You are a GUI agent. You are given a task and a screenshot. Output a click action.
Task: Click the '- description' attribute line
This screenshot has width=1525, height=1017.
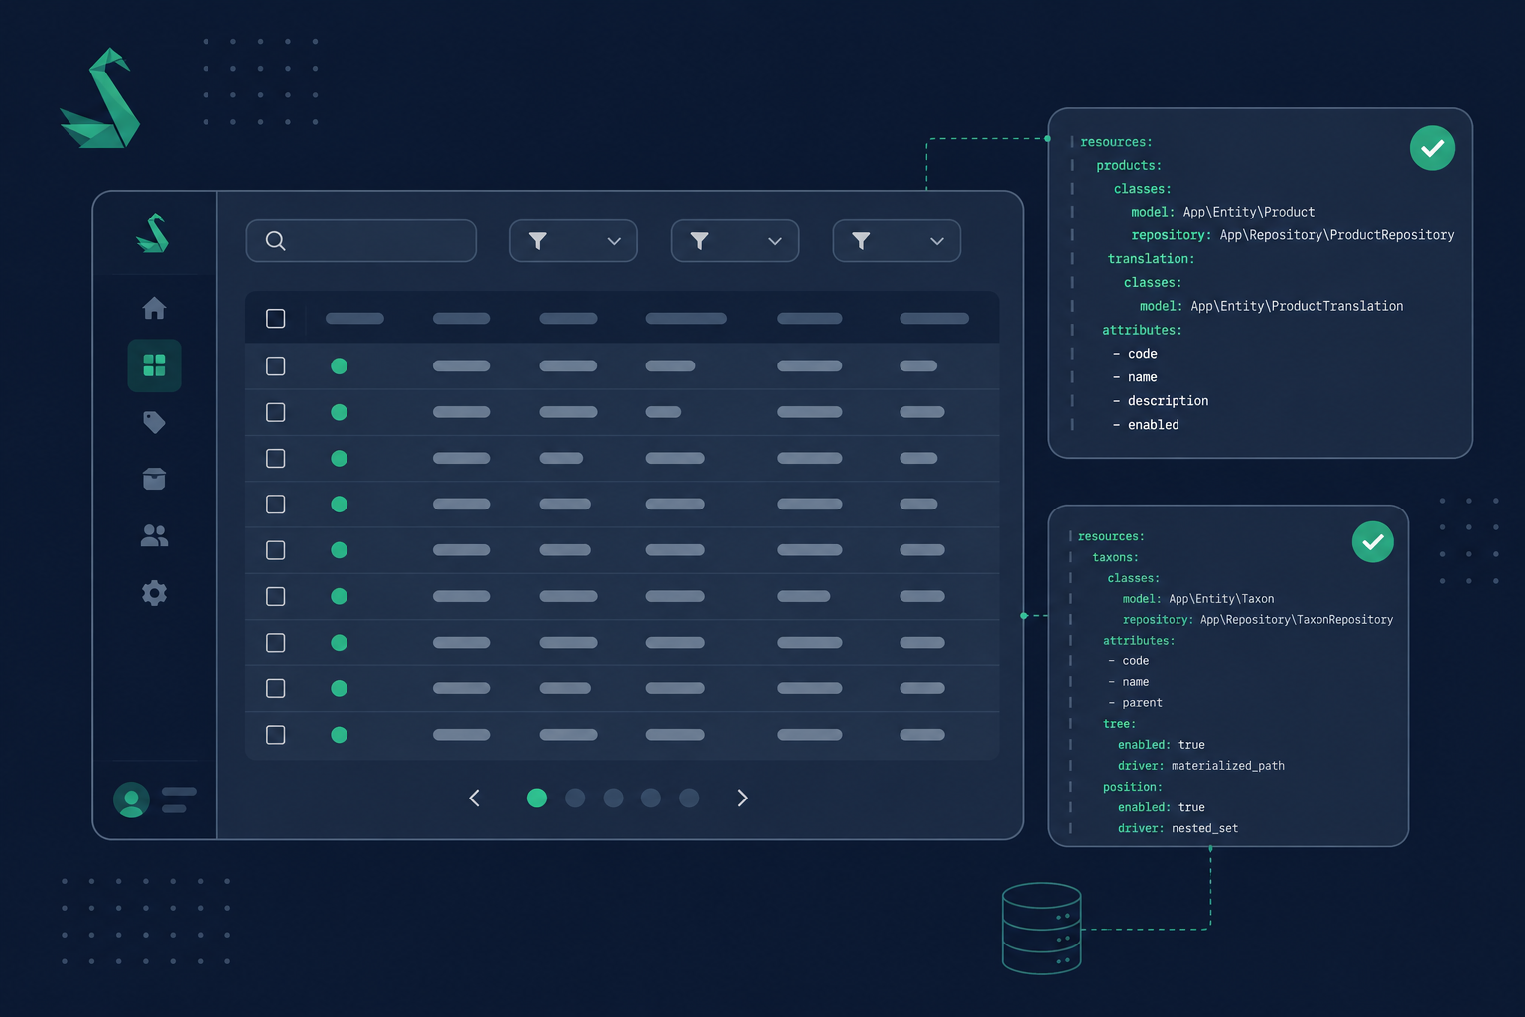[1161, 401]
